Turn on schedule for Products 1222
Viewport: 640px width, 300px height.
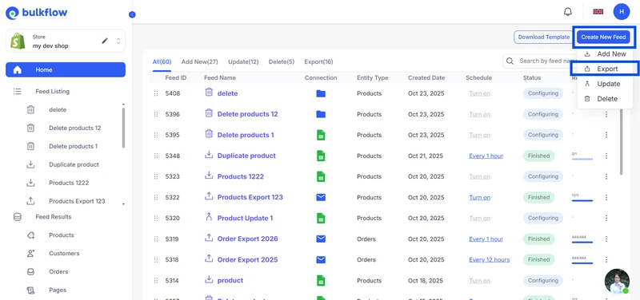(479, 176)
